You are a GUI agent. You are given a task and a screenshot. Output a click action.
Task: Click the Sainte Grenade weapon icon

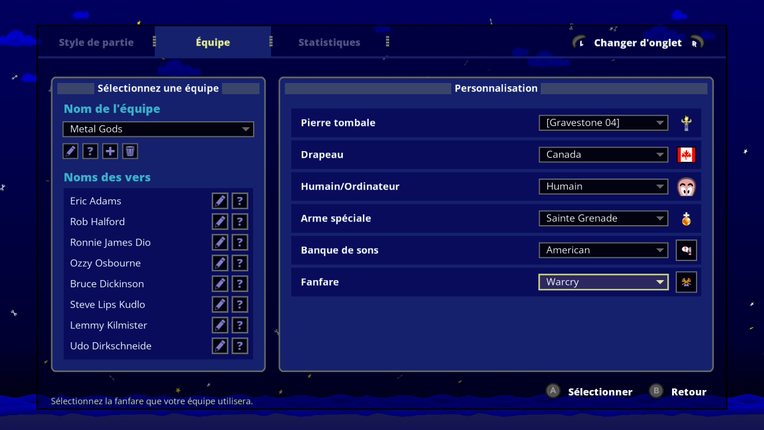(x=686, y=219)
